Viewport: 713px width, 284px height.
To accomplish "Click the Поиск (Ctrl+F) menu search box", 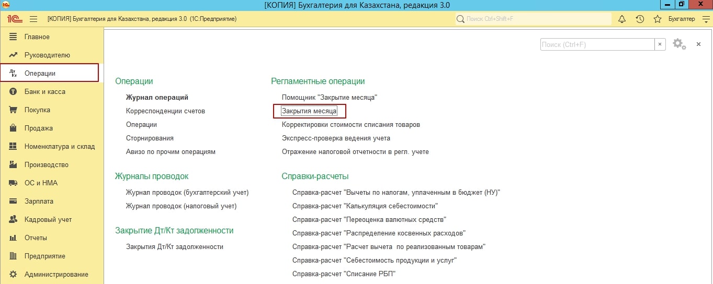I will pos(596,44).
